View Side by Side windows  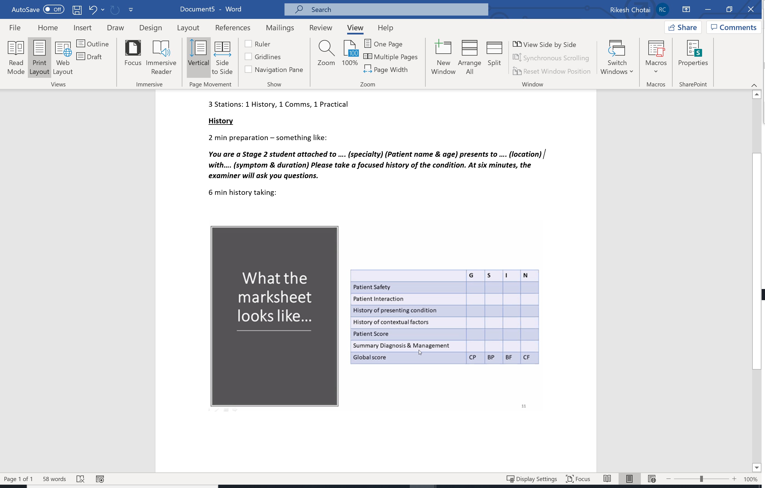coord(545,44)
